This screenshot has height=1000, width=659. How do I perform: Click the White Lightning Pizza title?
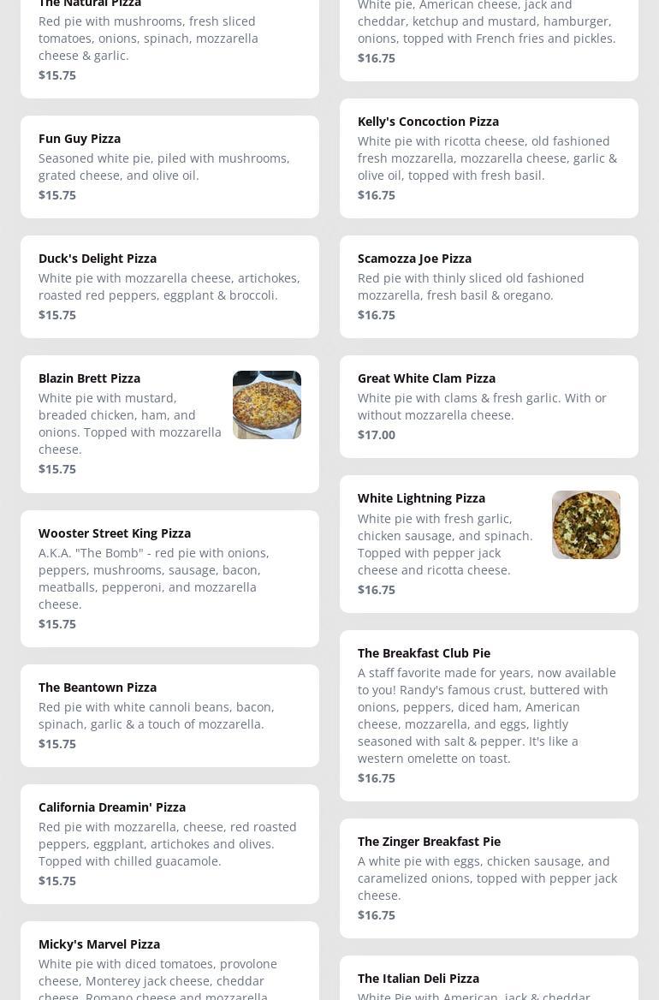(x=421, y=498)
